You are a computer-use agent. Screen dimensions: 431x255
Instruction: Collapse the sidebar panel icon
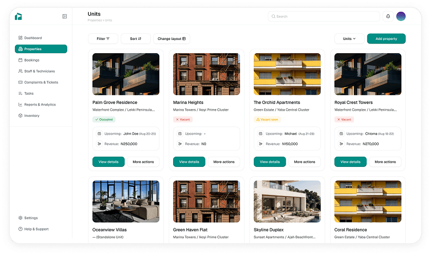coord(65,16)
